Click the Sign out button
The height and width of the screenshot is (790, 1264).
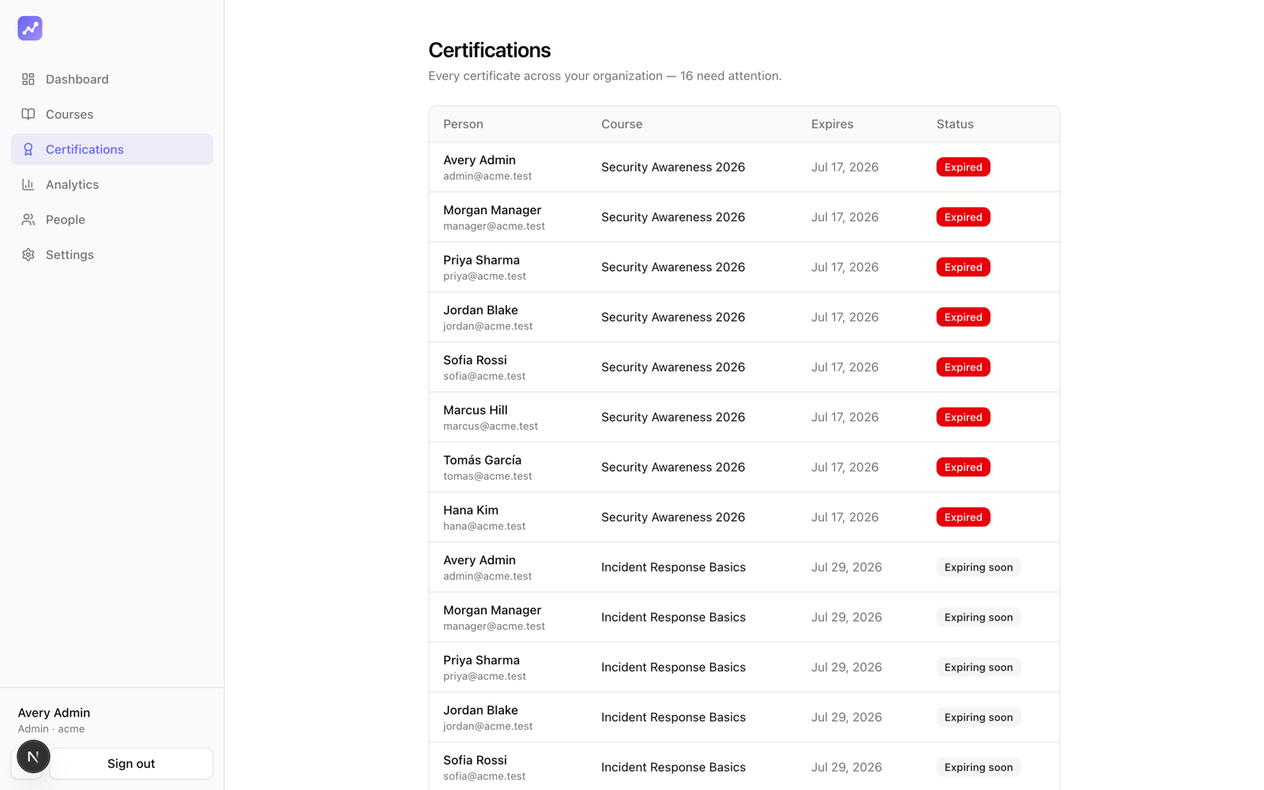[x=131, y=763]
